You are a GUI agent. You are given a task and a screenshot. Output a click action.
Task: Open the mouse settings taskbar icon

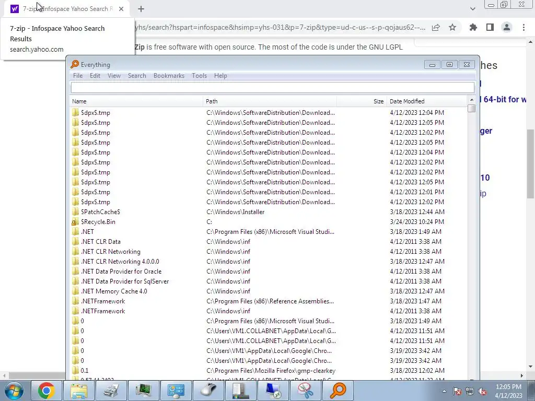[208, 391]
